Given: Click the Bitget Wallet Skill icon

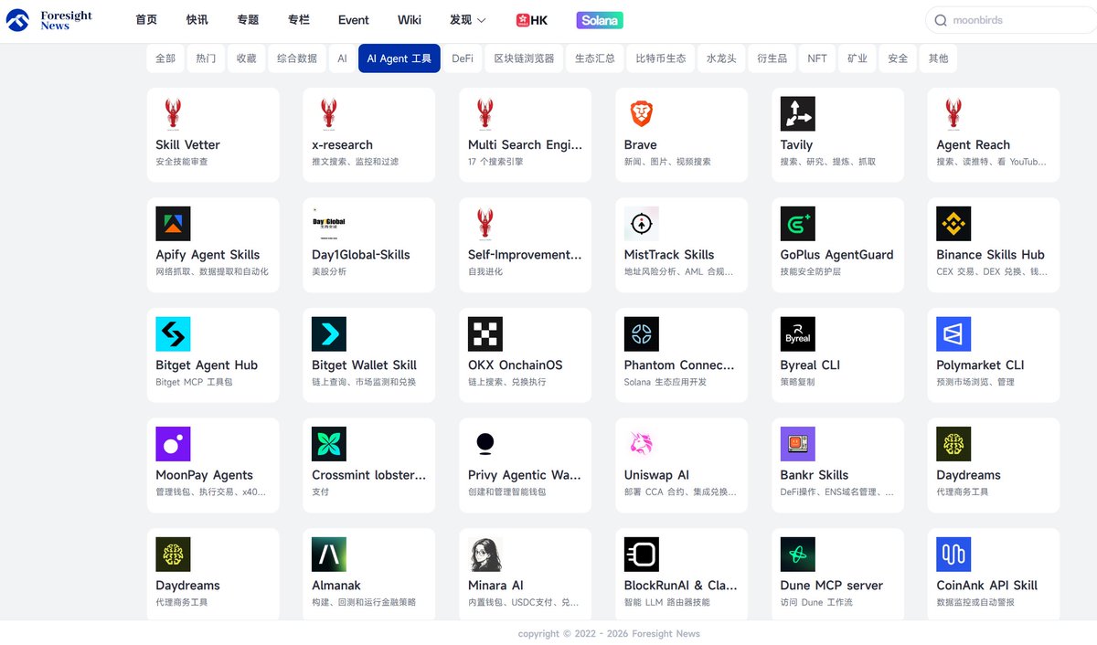Looking at the screenshot, I should pyautogui.click(x=329, y=334).
